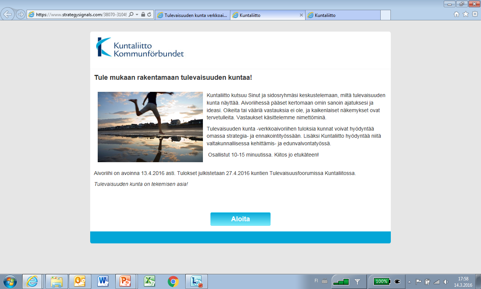
Task: Click the tray power plug icon beside the flag
Action: (x=428, y=281)
